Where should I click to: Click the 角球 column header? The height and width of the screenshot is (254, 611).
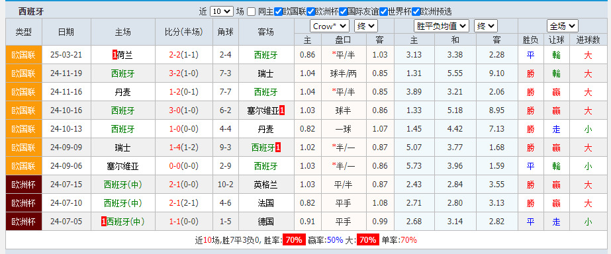[x=226, y=32]
